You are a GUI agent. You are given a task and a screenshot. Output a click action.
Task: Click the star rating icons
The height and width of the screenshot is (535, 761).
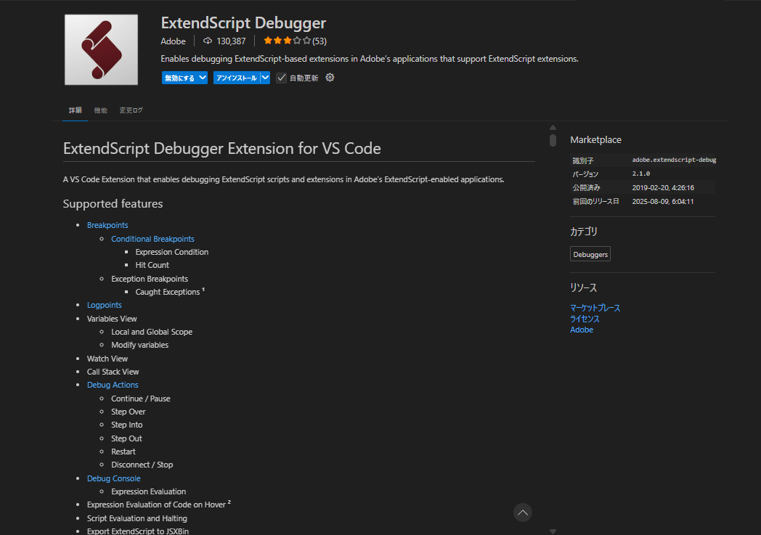click(287, 41)
